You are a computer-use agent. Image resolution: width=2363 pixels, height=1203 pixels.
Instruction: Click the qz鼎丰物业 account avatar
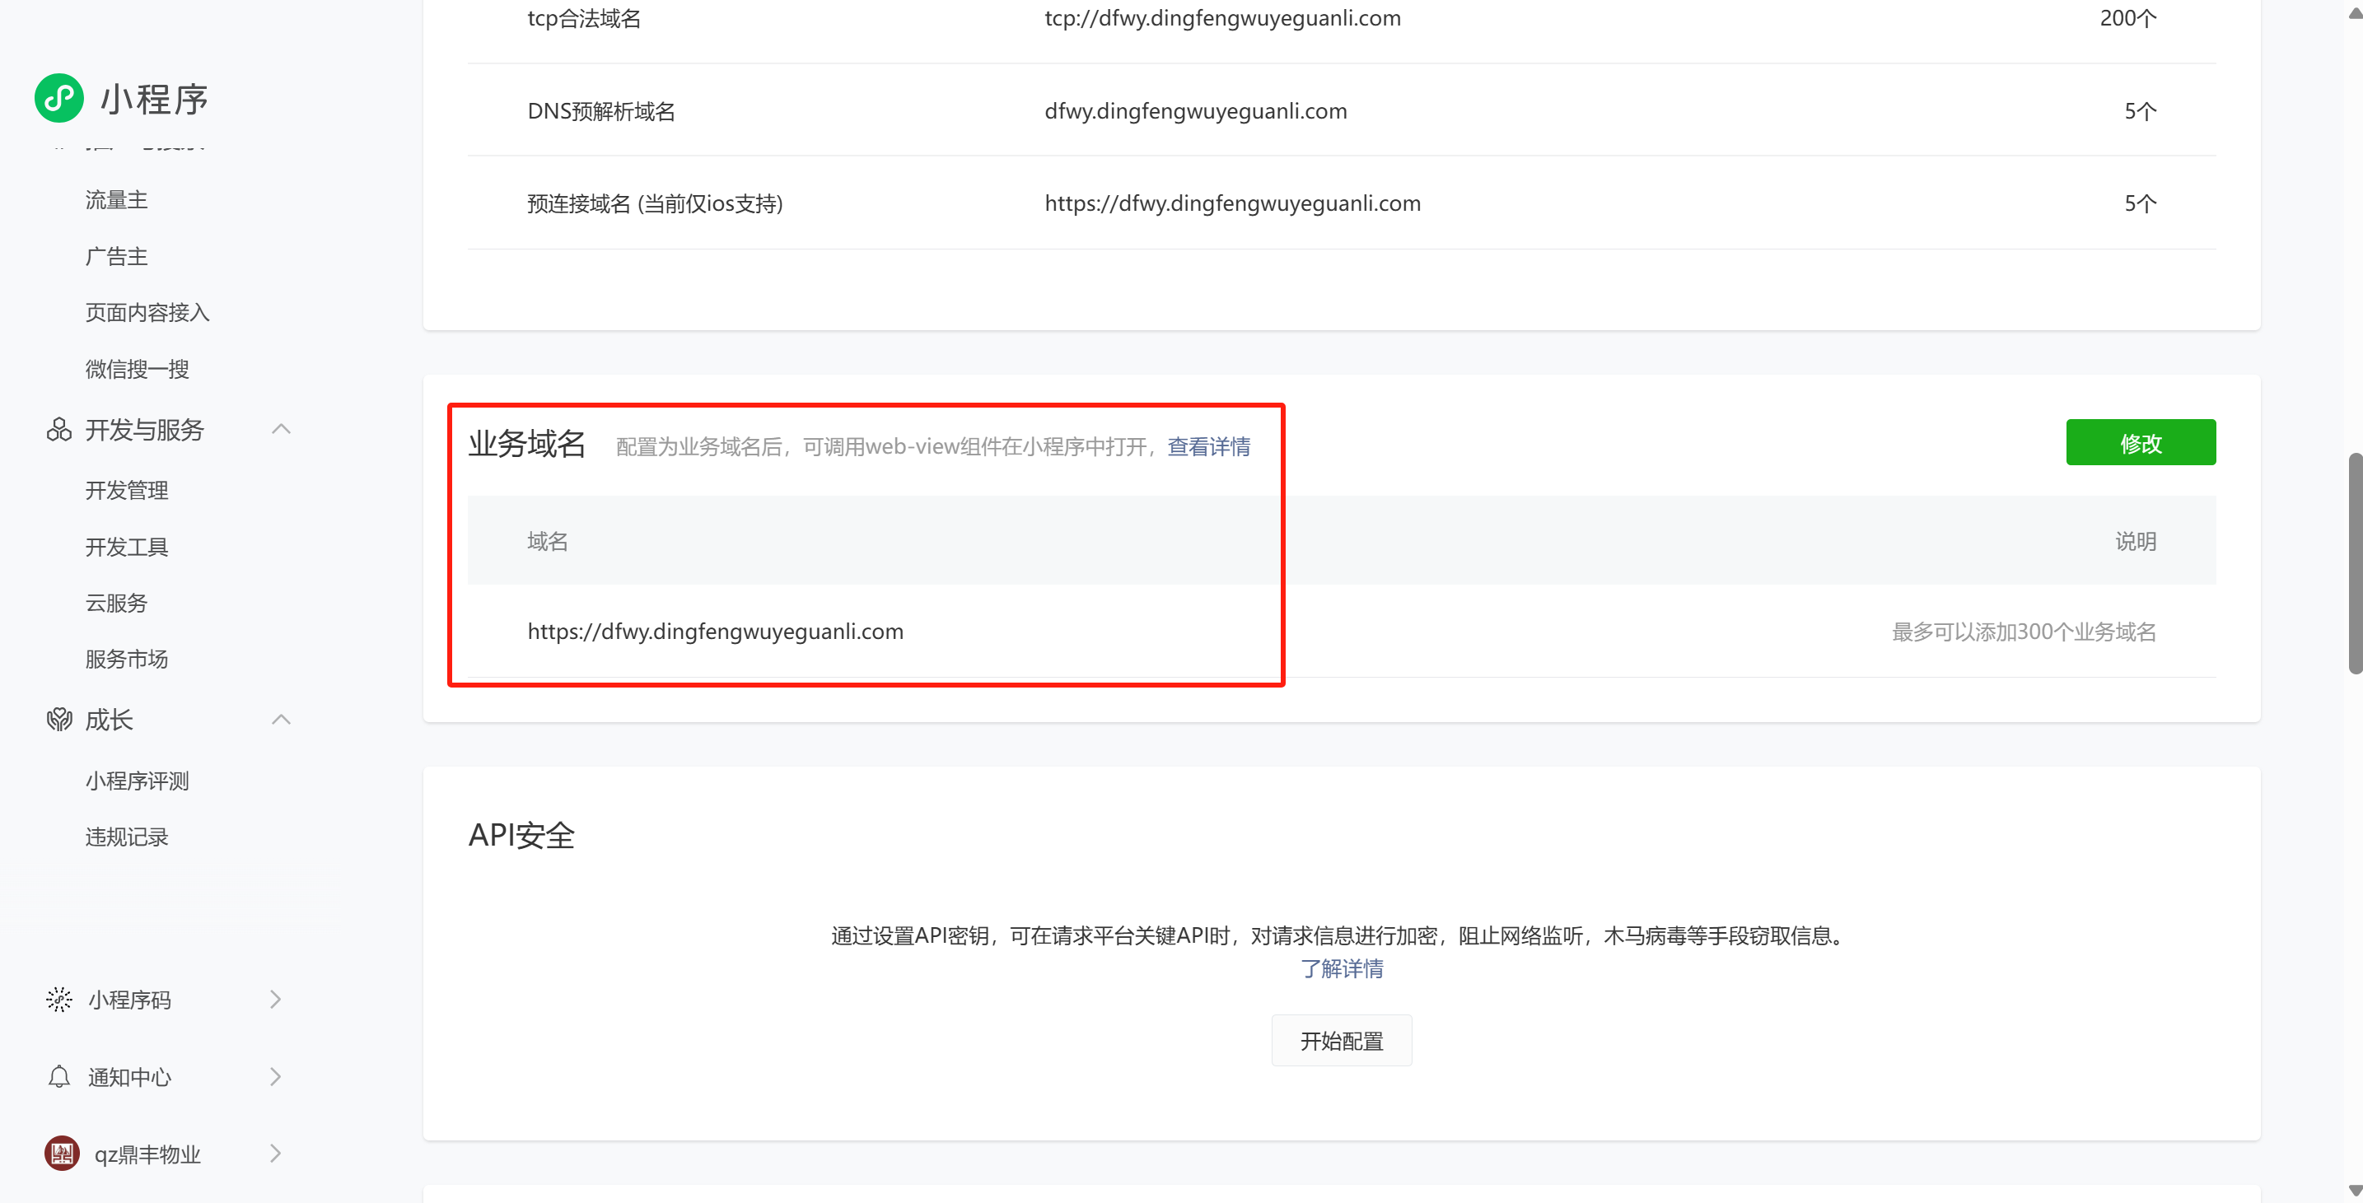click(62, 1154)
